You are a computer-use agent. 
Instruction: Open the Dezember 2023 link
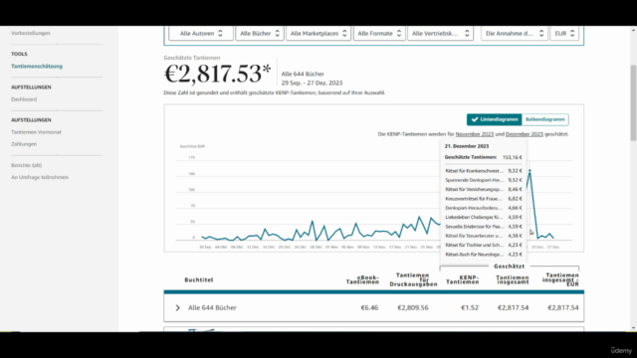[525, 134]
